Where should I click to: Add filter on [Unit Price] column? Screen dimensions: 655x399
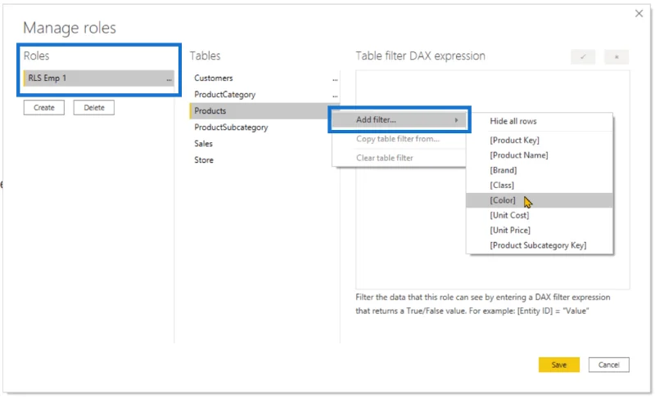[540, 230]
